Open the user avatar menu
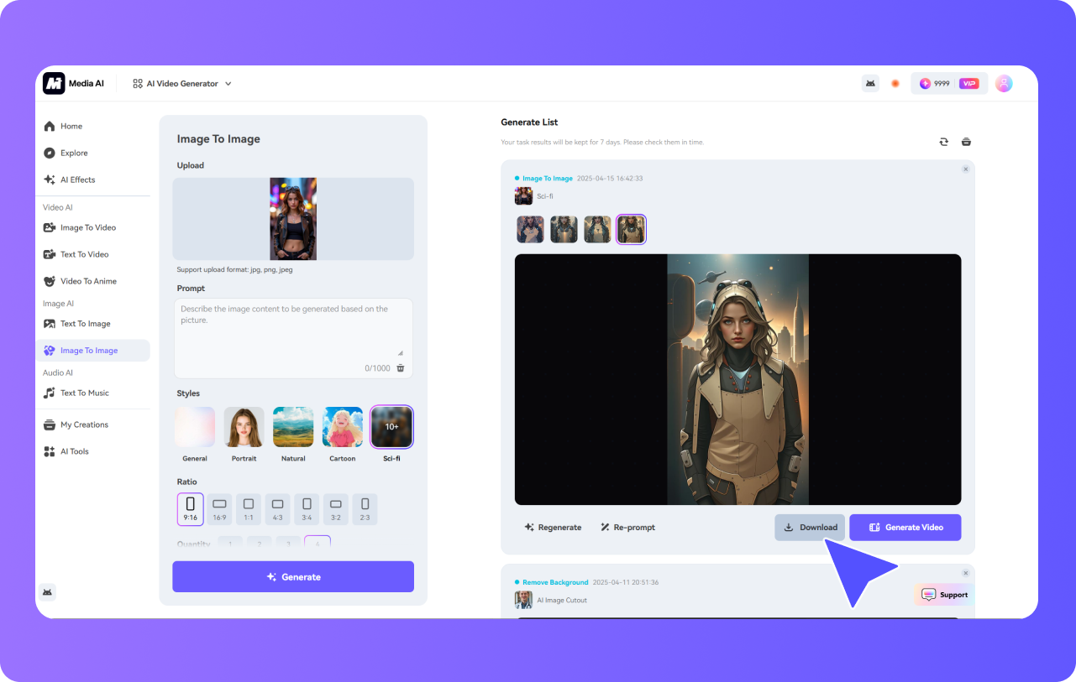This screenshot has height=682, width=1076. 1004,83
